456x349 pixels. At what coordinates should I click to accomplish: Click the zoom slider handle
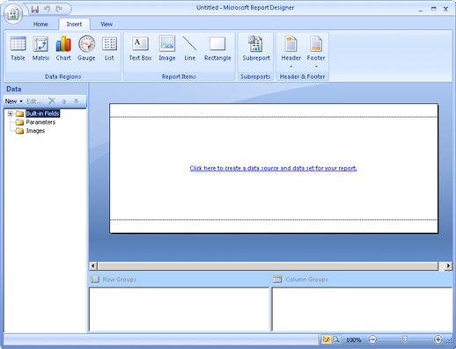click(x=405, y=339)
